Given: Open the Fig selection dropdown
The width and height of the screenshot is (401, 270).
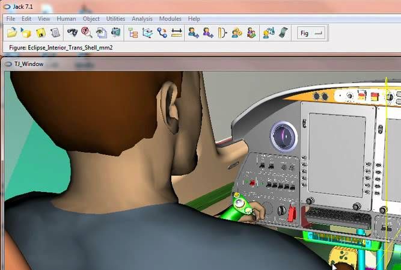Looking at the screenshot, I should 311,33.
